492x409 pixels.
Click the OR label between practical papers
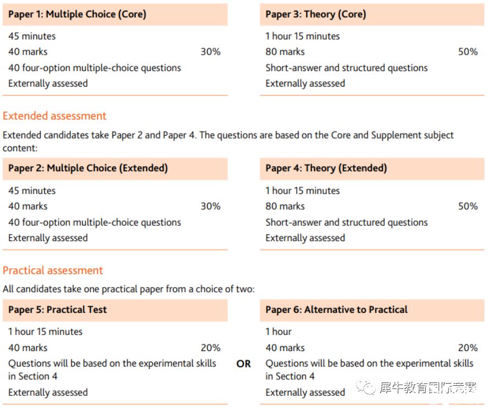pos(243,364)
